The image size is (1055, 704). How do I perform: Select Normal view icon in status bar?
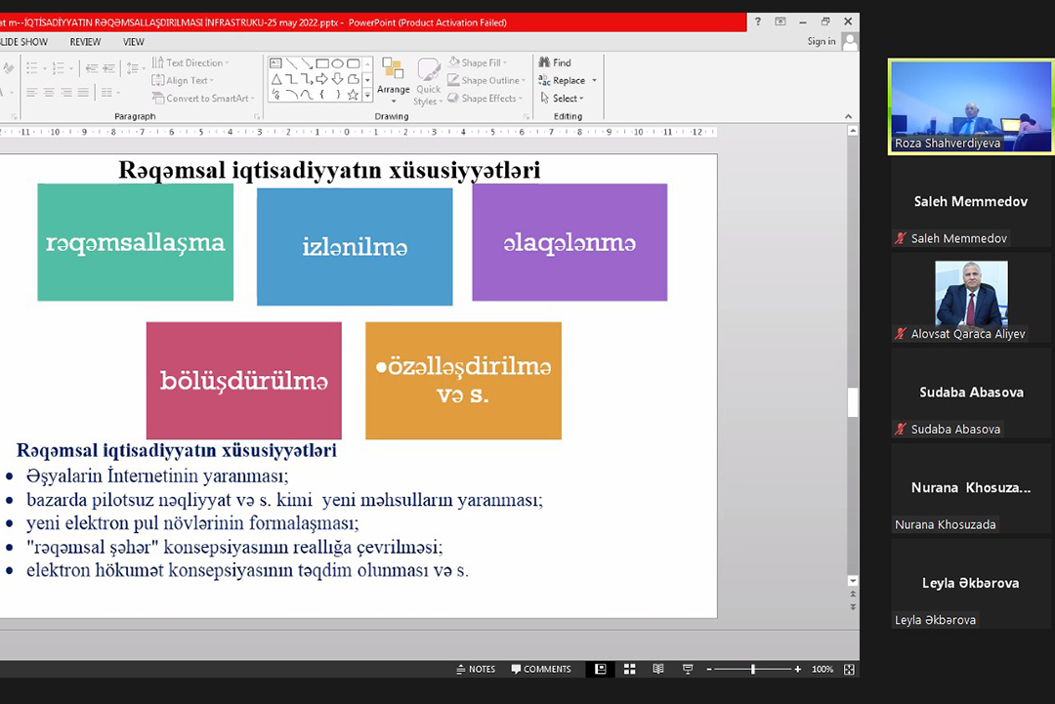(x=601, y=669)
